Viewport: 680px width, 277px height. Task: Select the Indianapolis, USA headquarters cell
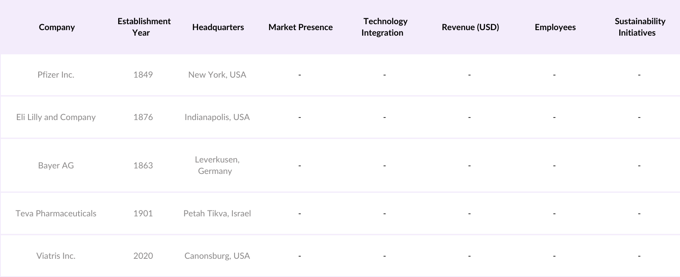(x=217, y=117)
